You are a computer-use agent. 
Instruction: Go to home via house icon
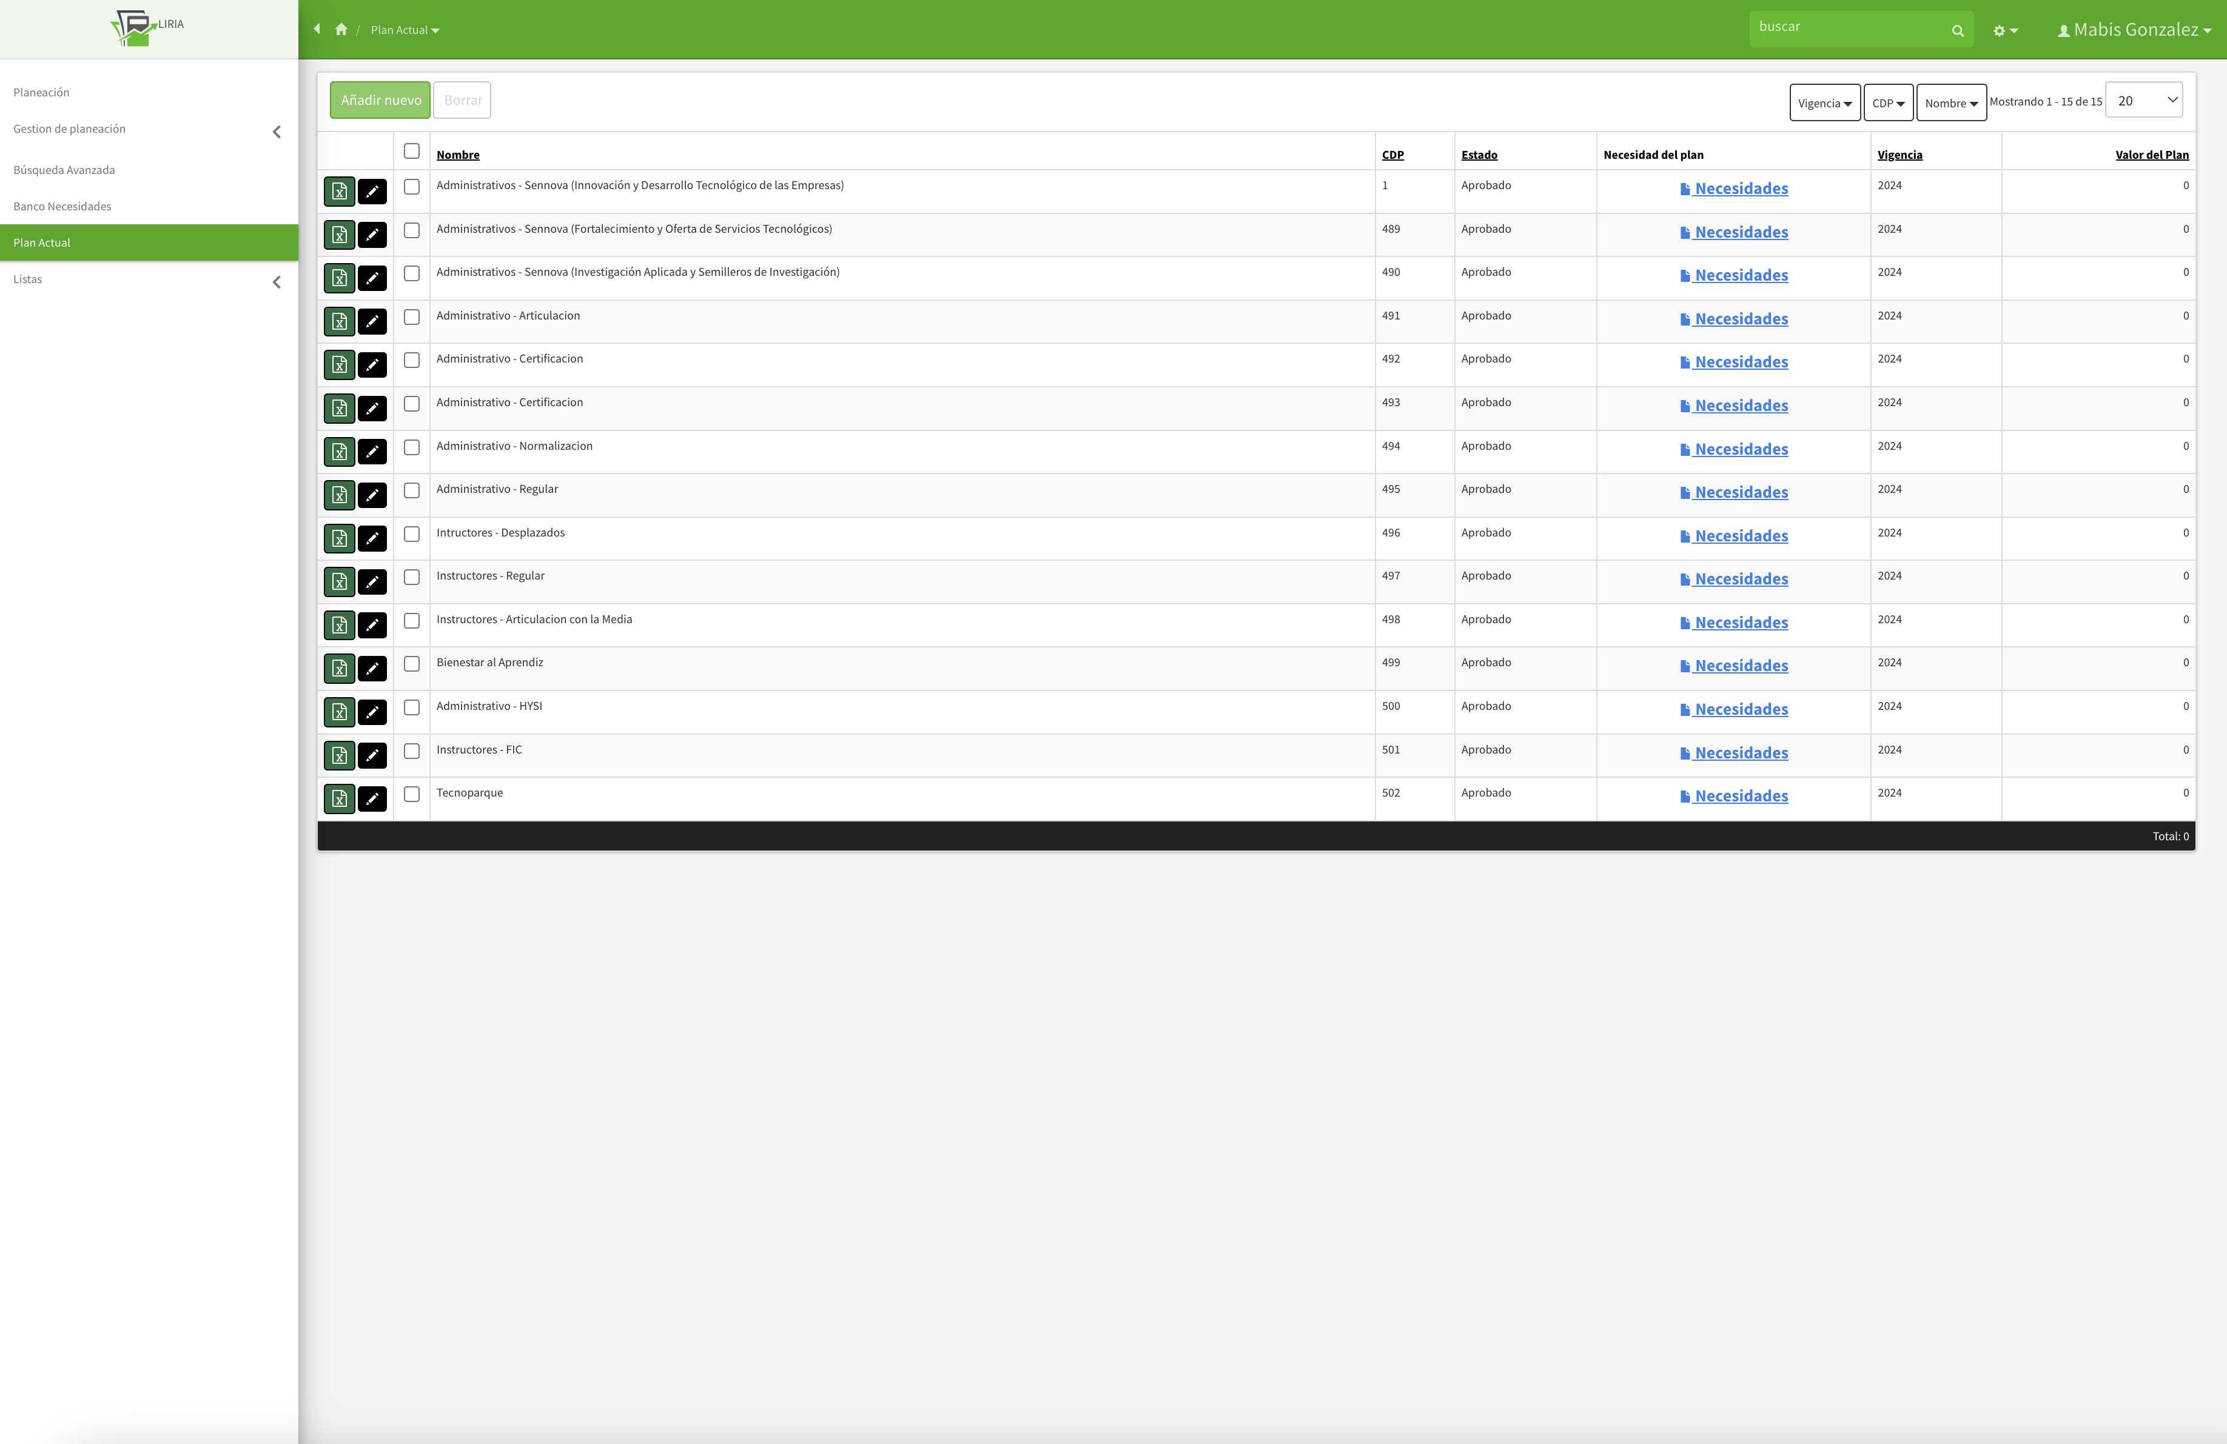(341, 30)
